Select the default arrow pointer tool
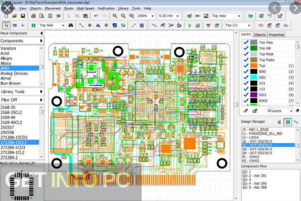Viewport: 301px width, 201px height. click(x=6, y=25)
